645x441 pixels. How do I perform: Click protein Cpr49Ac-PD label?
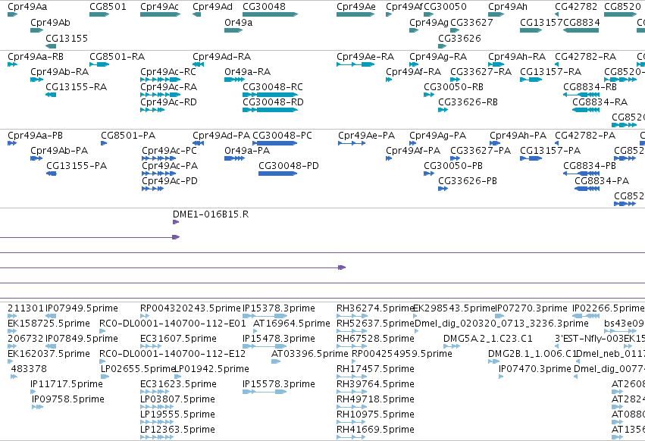pyautogui.click(x=170, y=181)
